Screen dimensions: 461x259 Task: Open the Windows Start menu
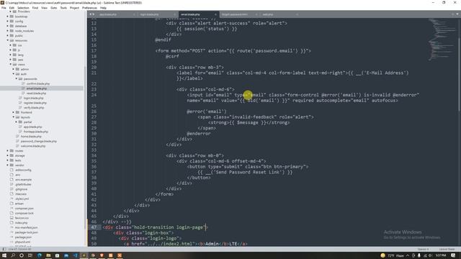pyautogui.click(x=4, y=255)
